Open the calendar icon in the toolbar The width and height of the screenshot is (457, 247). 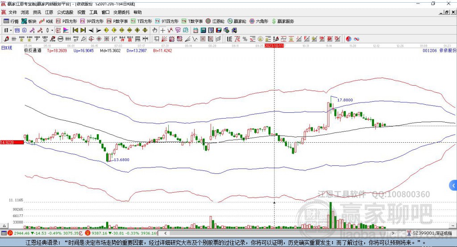tap(195, 30)
